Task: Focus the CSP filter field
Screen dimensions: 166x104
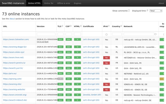Action: (68, 34)
